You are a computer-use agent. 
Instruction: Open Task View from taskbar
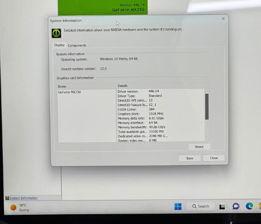(x=222, y=207)
